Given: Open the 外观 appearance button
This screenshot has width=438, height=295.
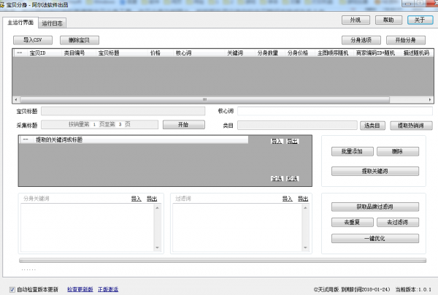Looking at the screenshot, I should pos(356,20).
